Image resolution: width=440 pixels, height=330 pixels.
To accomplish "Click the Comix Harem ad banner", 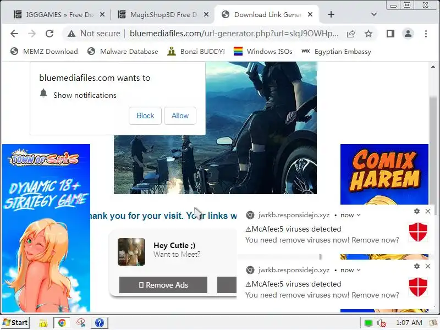I will click(x=384, y=174).
